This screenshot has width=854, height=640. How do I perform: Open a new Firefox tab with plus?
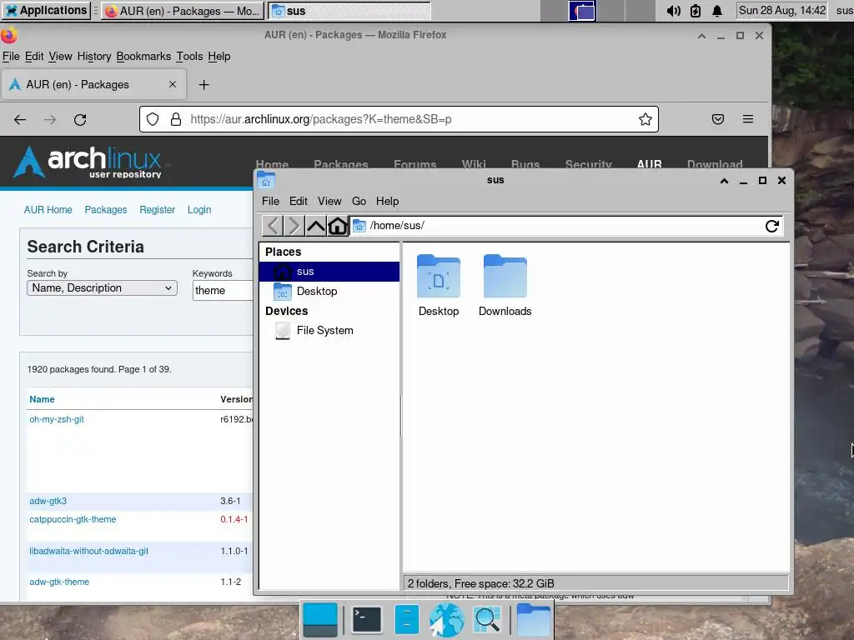[203, 85]
